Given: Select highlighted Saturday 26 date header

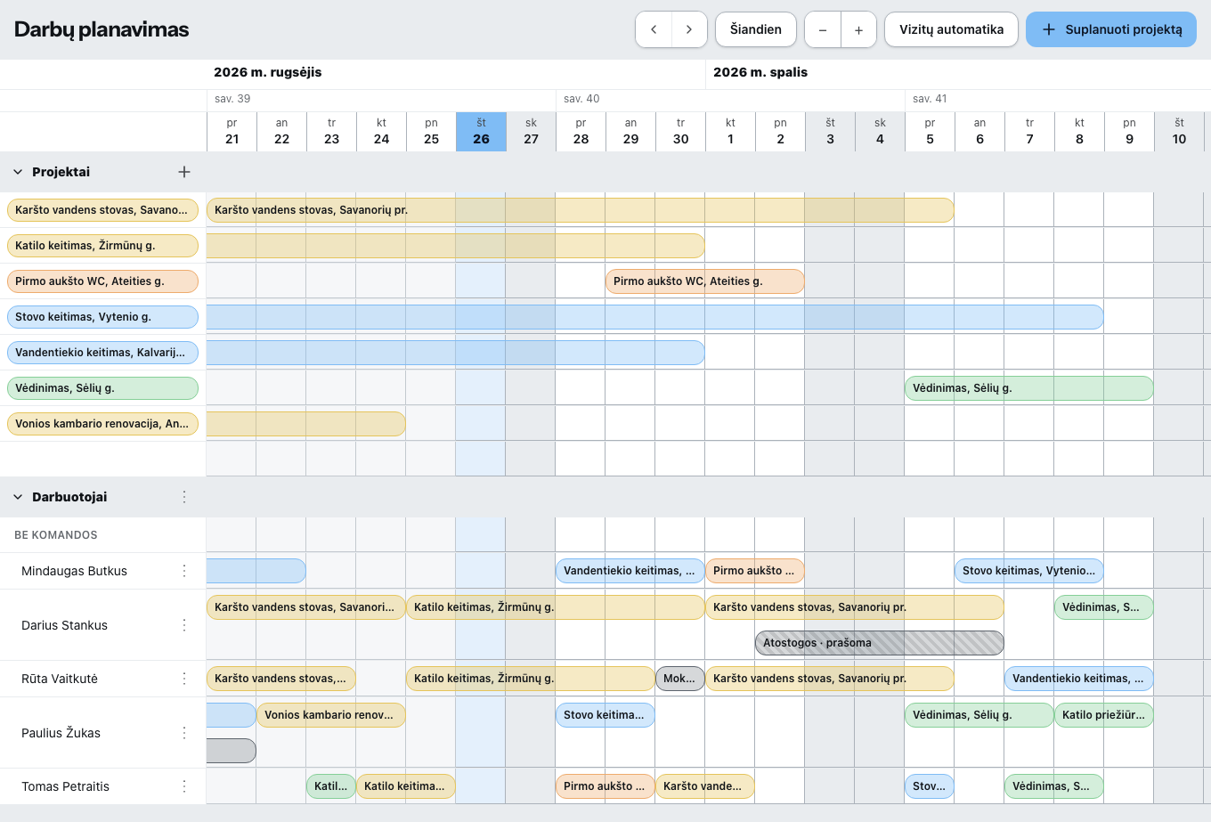Looking at the screenshot, I should [481, 132].
